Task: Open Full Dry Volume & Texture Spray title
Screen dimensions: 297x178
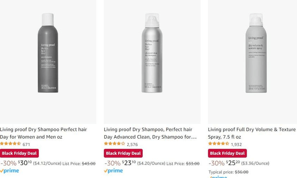Action: point(252,133)
